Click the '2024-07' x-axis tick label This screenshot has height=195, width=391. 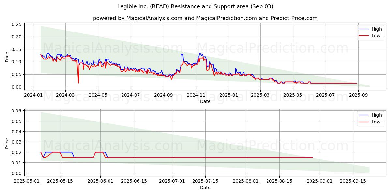pos(131,95)
